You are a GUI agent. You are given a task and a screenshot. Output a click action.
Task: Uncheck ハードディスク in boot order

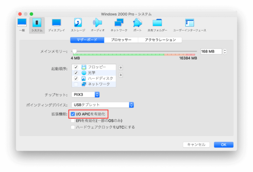(x=76, y=79)
